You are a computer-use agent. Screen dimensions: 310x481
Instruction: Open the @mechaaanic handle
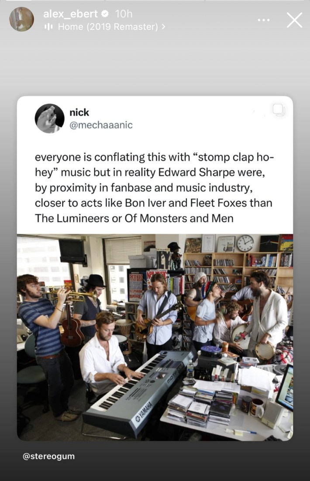click(101, 125)
